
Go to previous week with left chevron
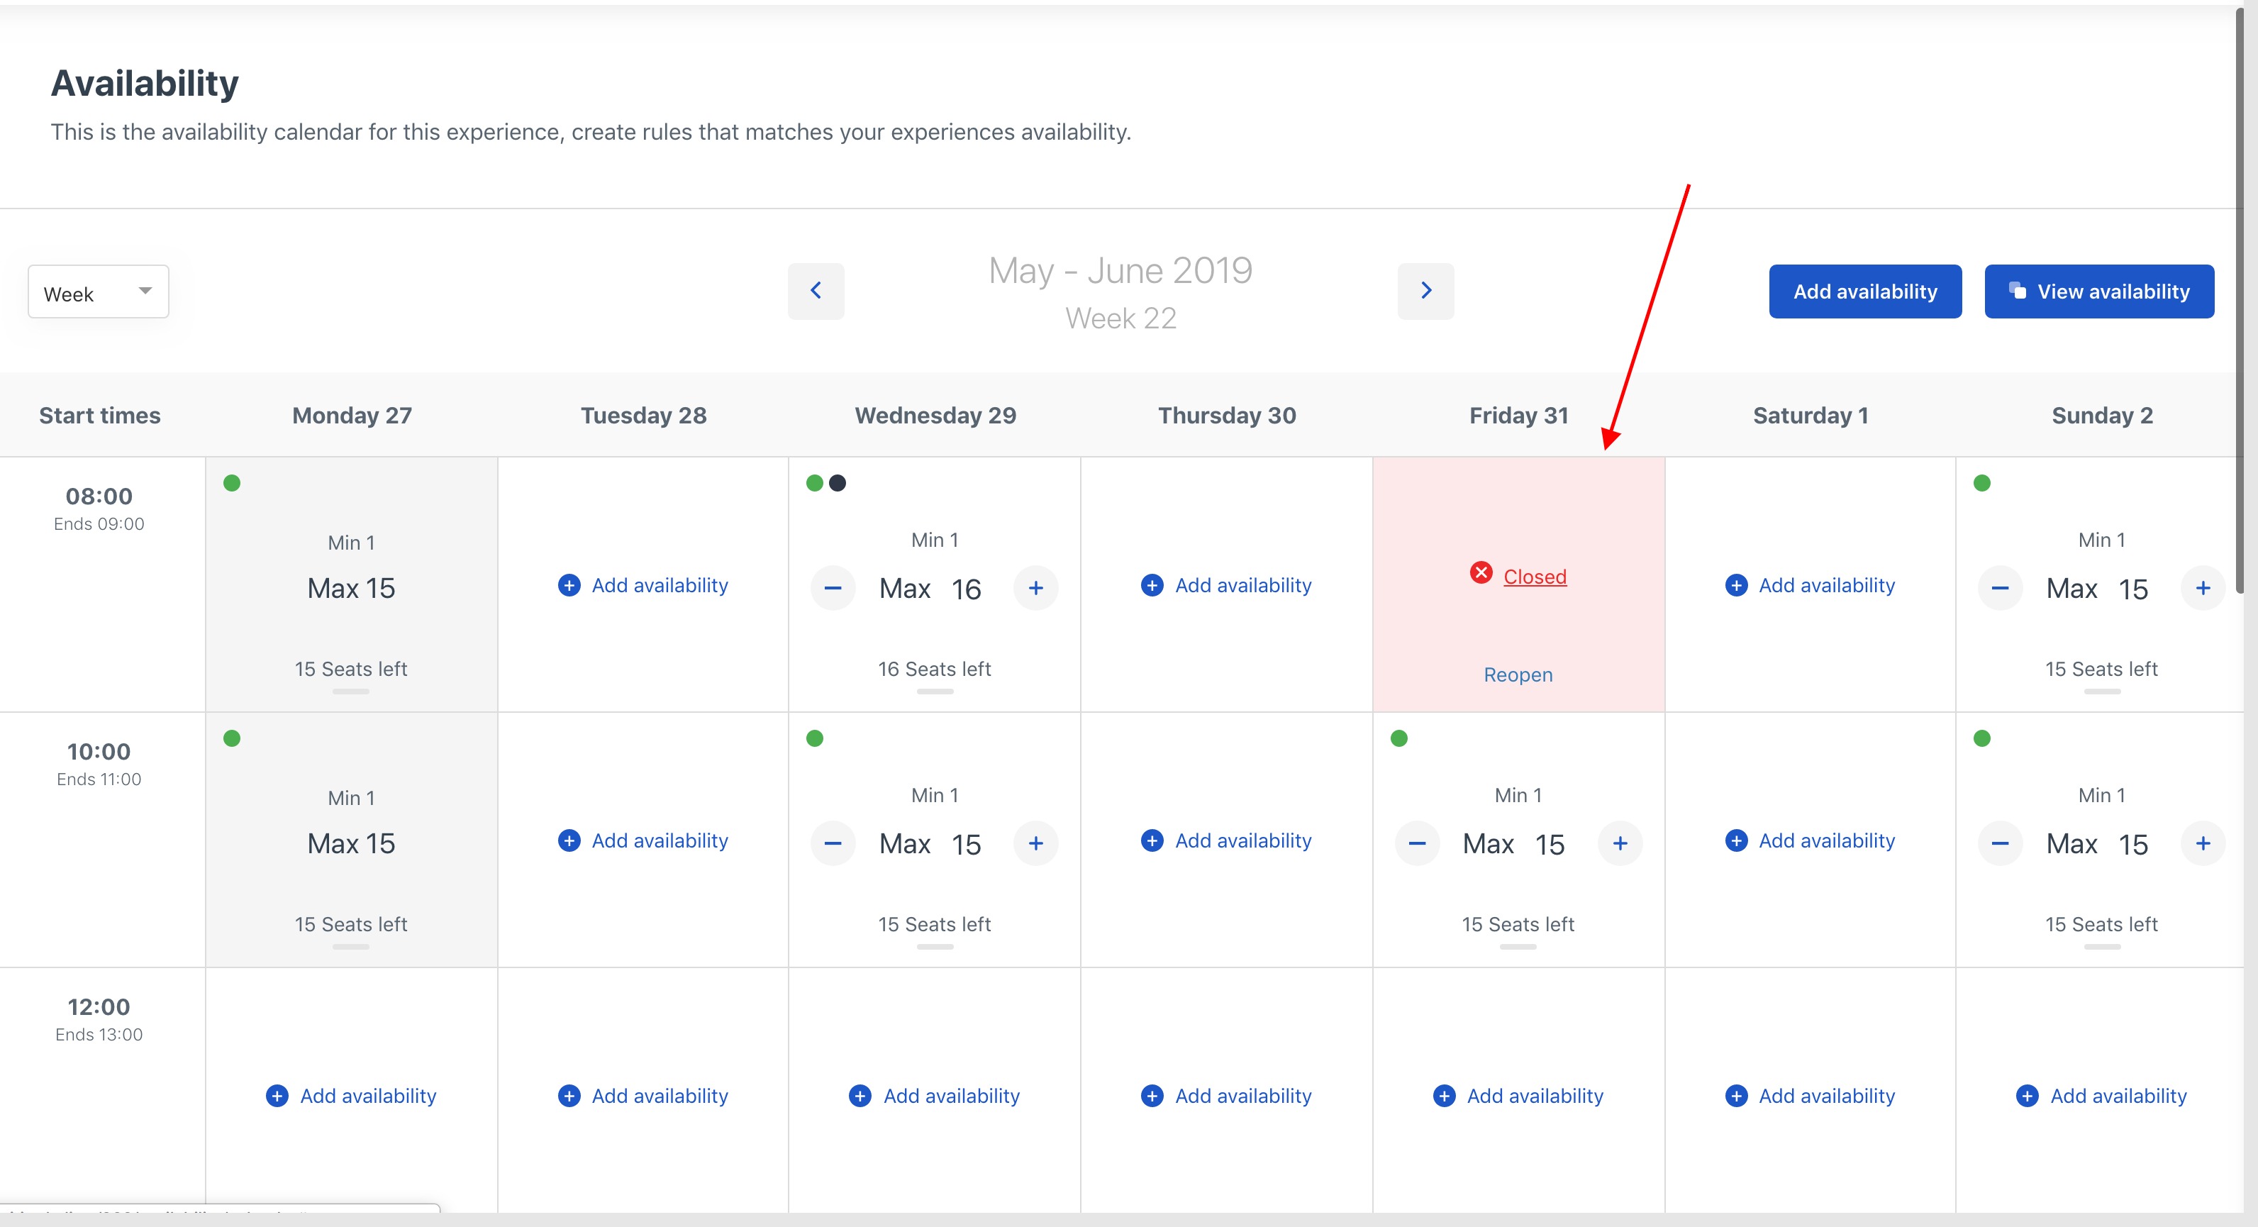coord(816,291)
